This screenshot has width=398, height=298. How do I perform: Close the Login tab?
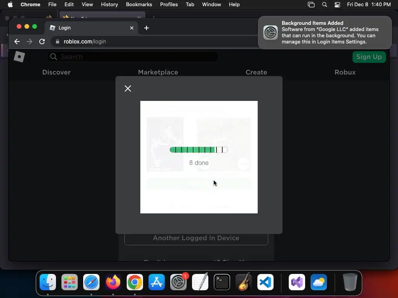tap(131, 28)
